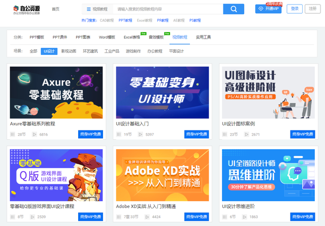Click the lessons icon under 零基础Q版游戏界面 course

click(13, 216)
